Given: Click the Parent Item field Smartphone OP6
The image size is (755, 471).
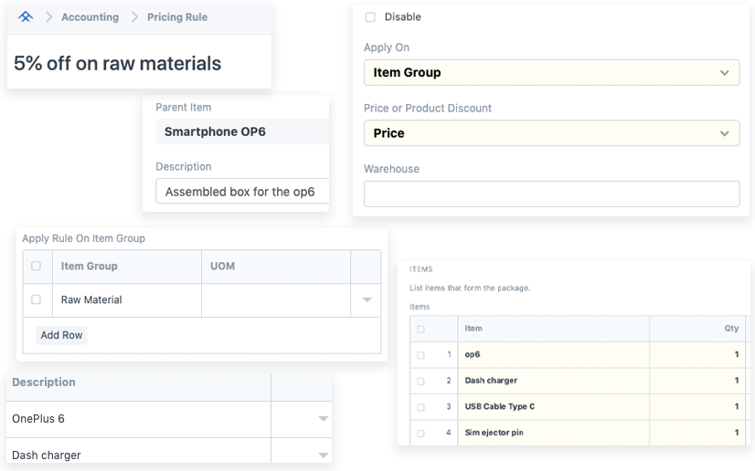Looking at the screenshot, I should (x=241, y=131).
